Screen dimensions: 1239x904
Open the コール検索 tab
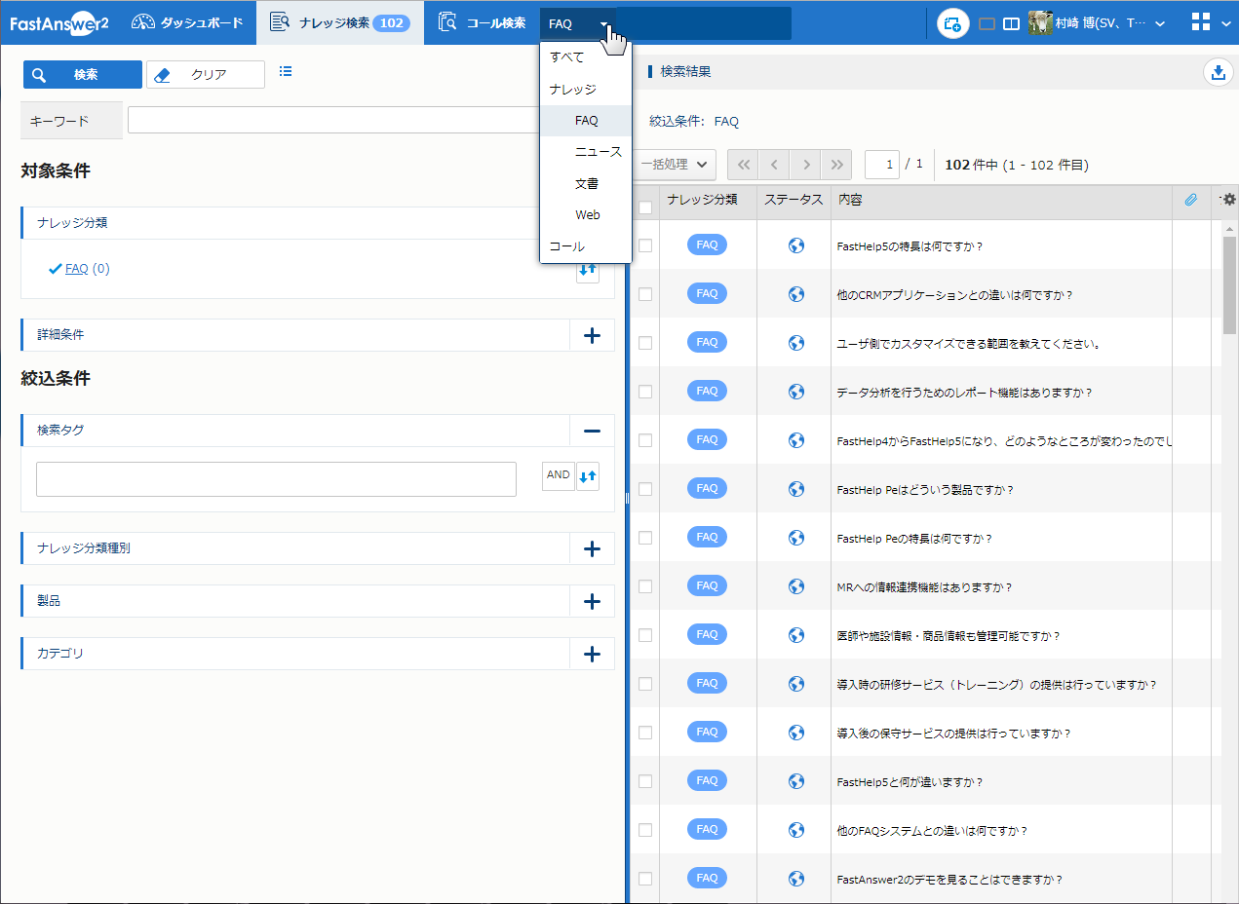(x=484, y=23)
